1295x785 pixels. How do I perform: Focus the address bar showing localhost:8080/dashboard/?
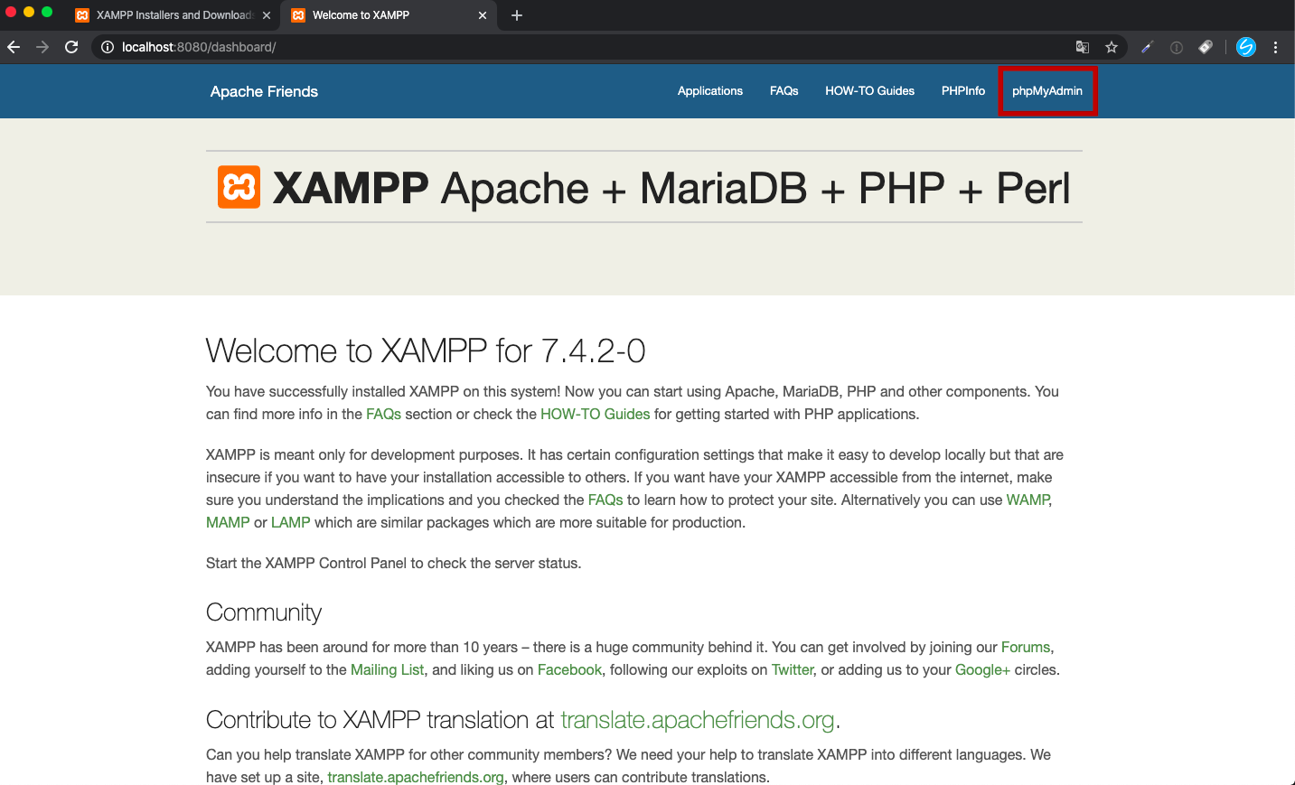click(578, 47)
